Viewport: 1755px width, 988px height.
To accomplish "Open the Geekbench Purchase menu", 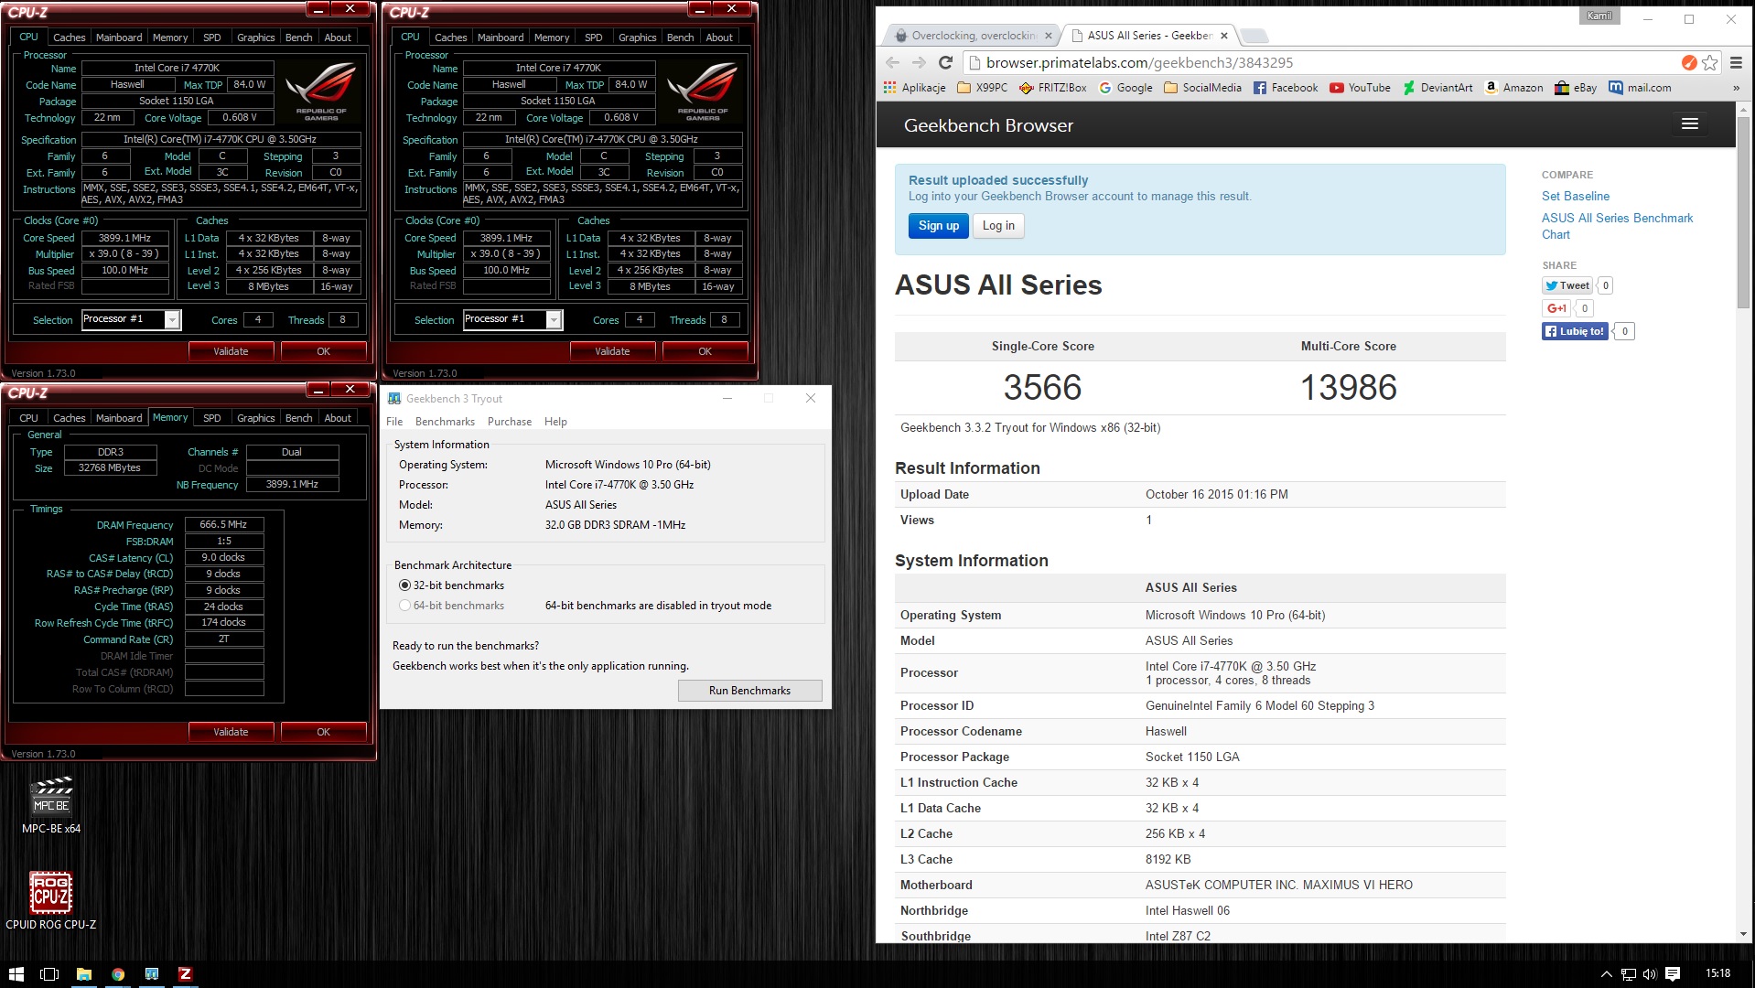I will tap(510, 422).
